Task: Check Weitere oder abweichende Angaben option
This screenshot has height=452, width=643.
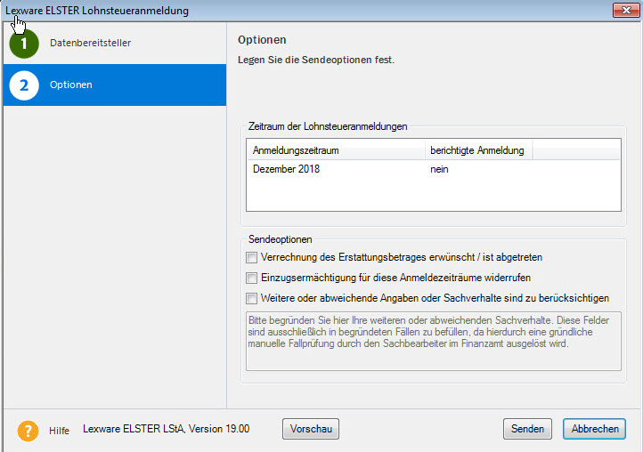Action: (x=251, y=298)
